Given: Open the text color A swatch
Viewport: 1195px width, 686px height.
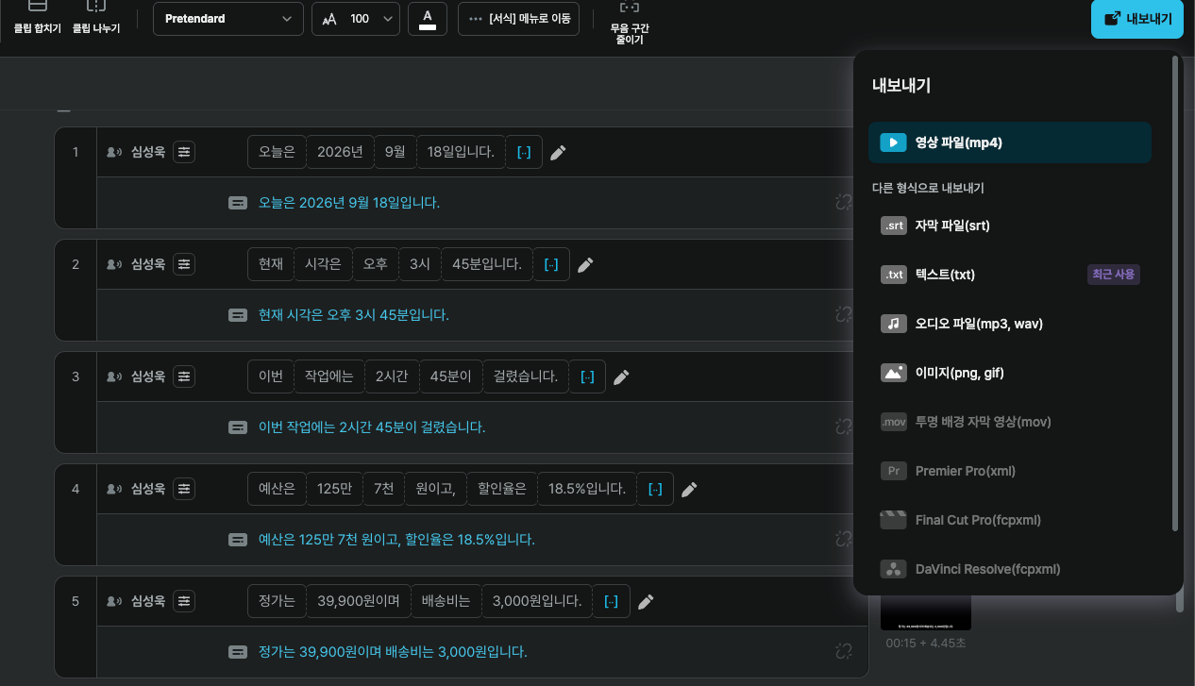Looking at the screenshot, I should pos(428,19).
